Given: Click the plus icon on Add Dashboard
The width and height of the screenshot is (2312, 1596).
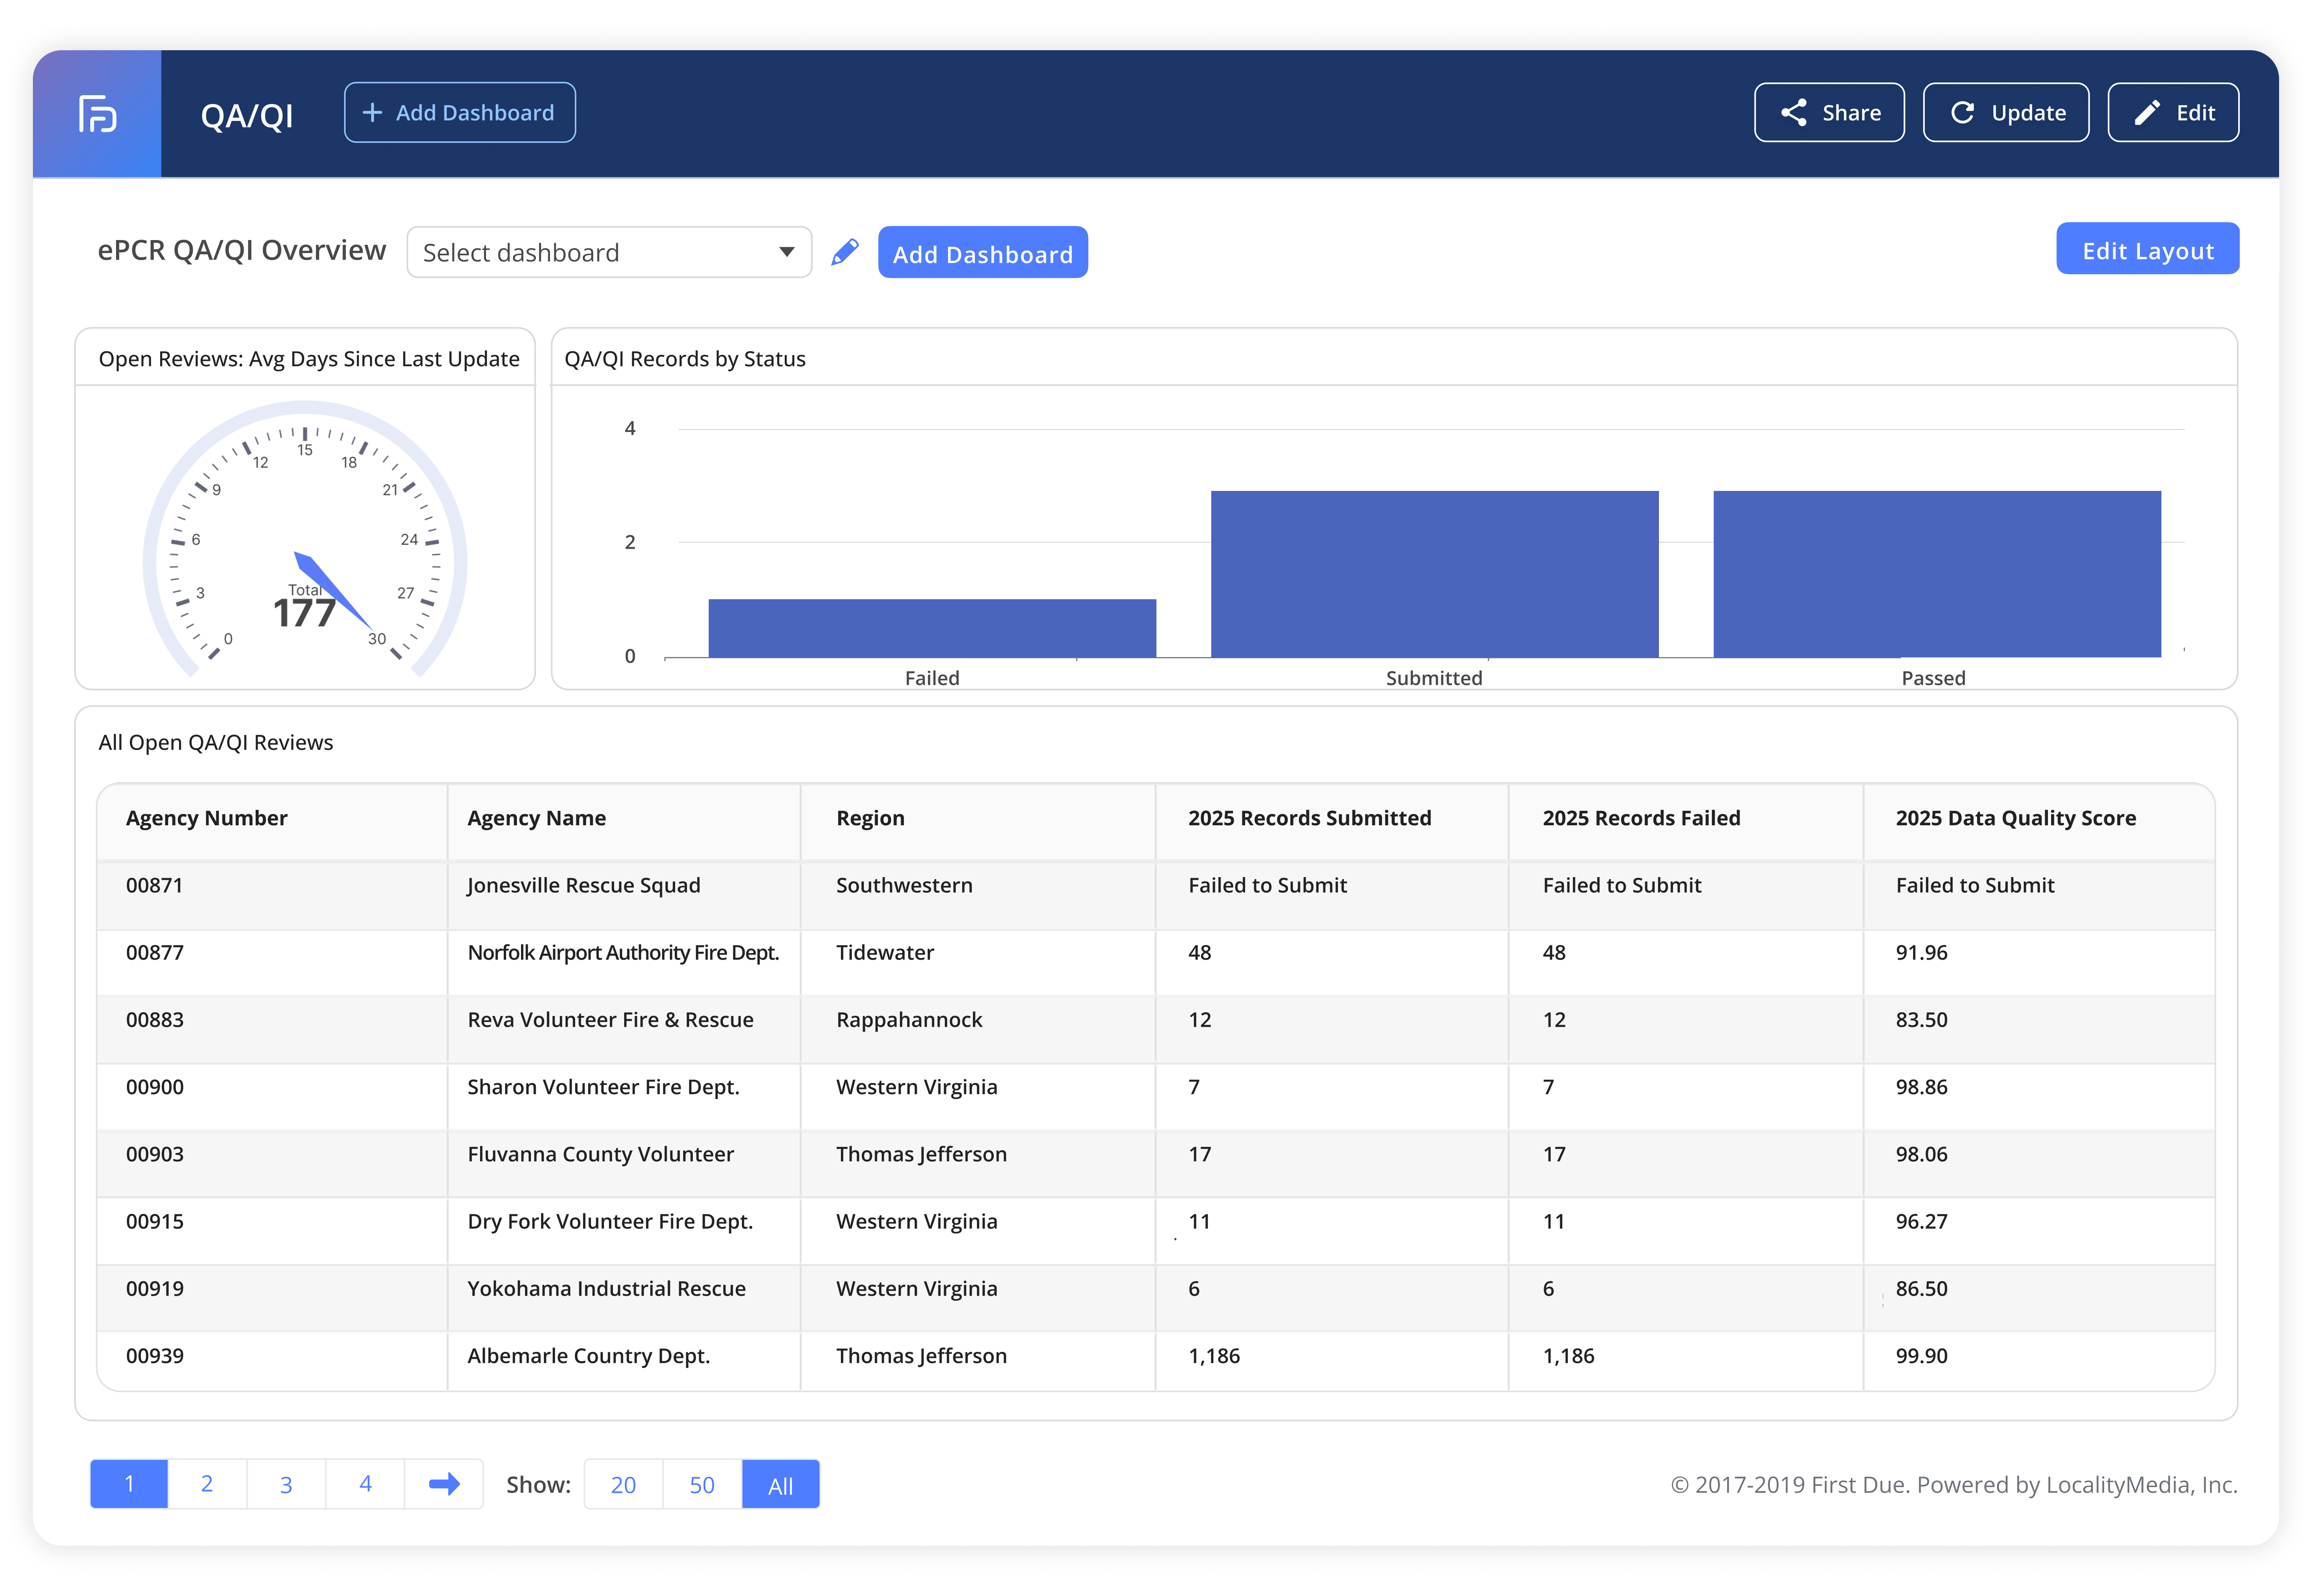Looking at the screenshot, I should (x=373, y=112).
